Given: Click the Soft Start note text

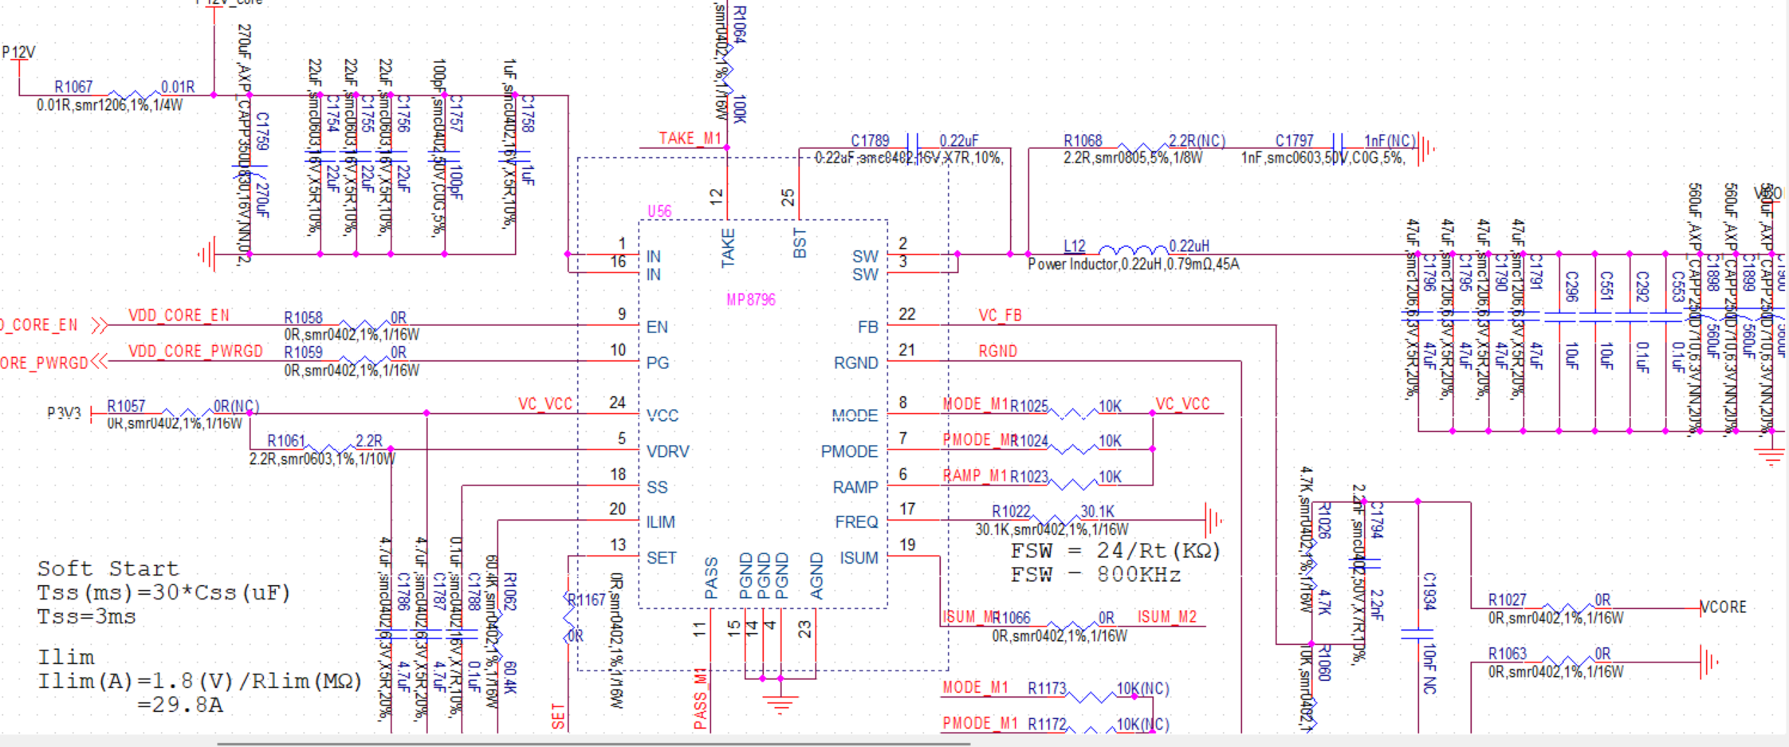Looking at the screenshot, I should (108, 568).
